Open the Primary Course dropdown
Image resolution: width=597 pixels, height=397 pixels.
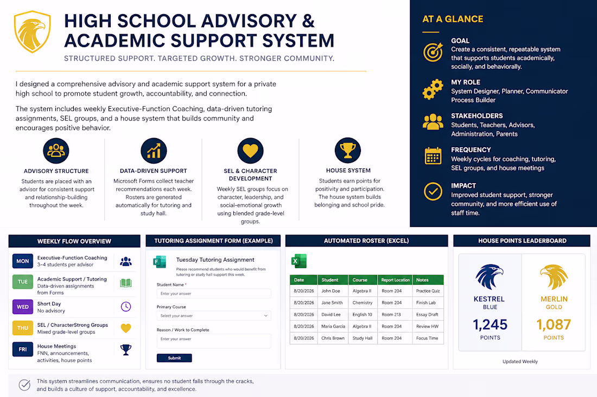pos(214,316)
